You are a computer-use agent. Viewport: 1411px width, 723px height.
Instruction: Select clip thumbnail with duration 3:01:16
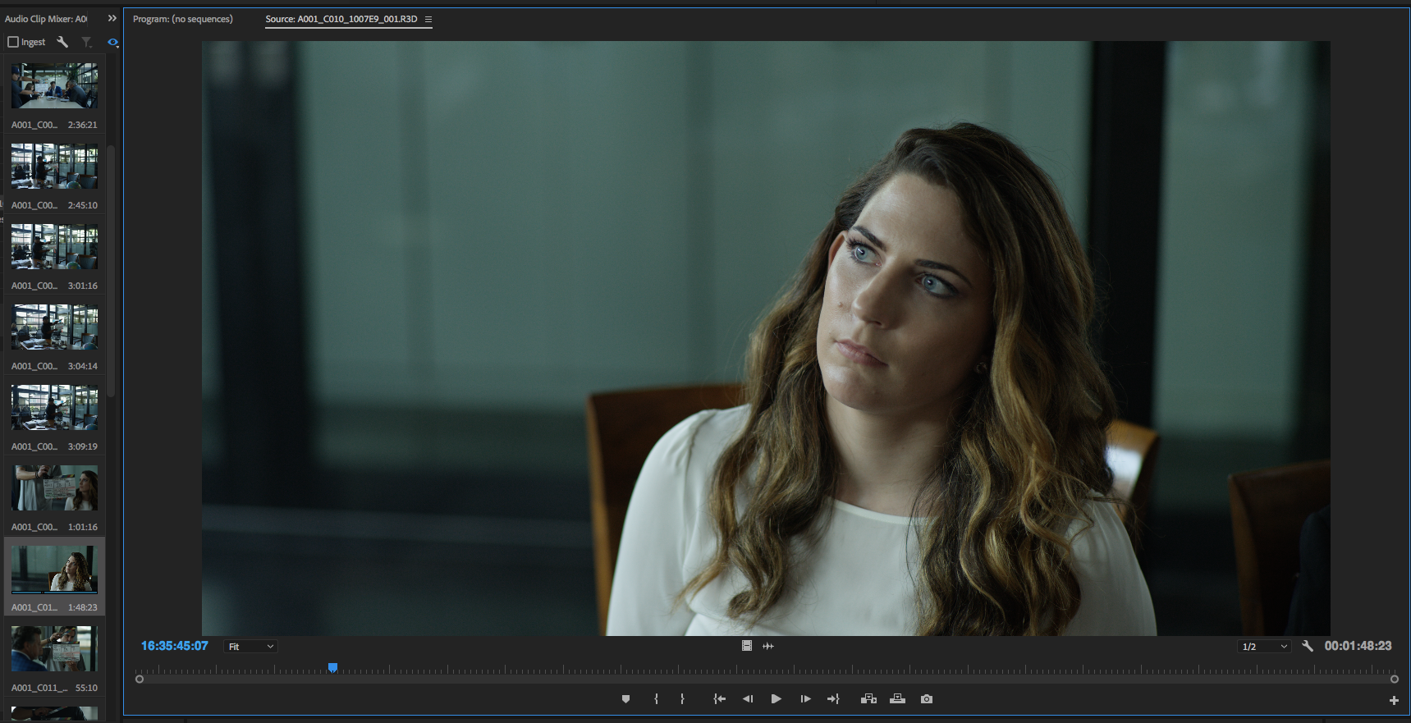[x=54, y=246]
